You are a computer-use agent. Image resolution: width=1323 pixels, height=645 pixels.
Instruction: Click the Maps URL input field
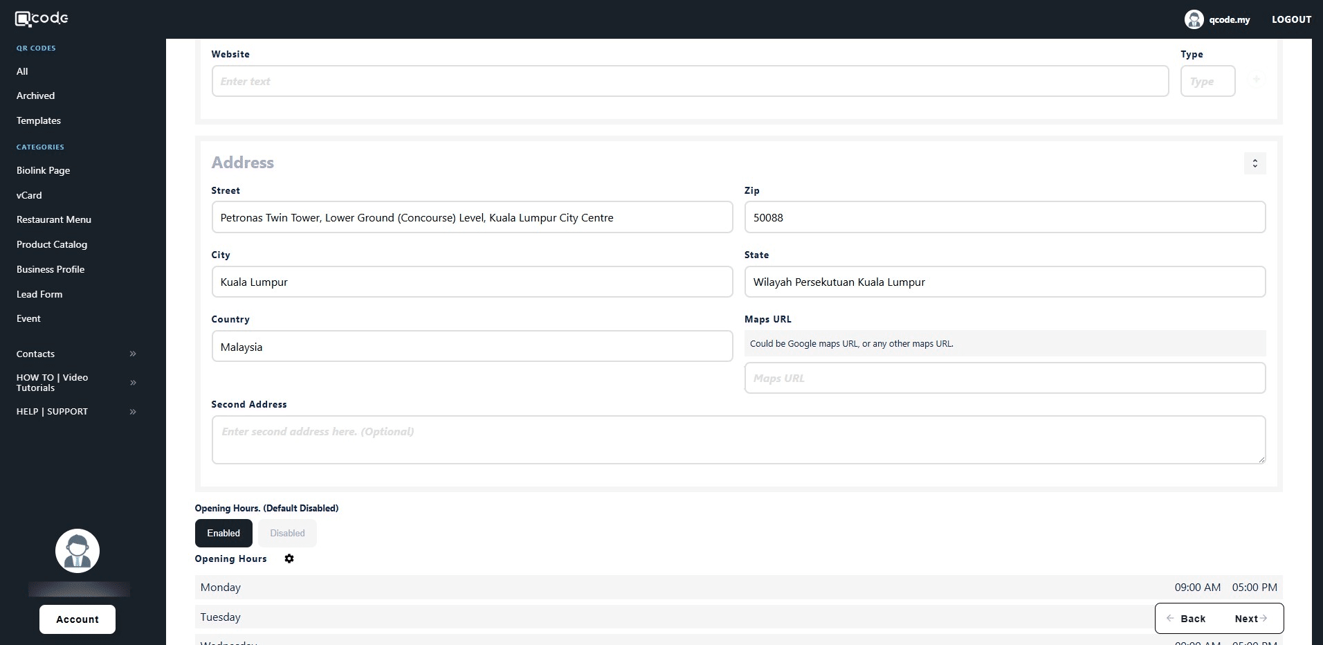pos(1005,378)
